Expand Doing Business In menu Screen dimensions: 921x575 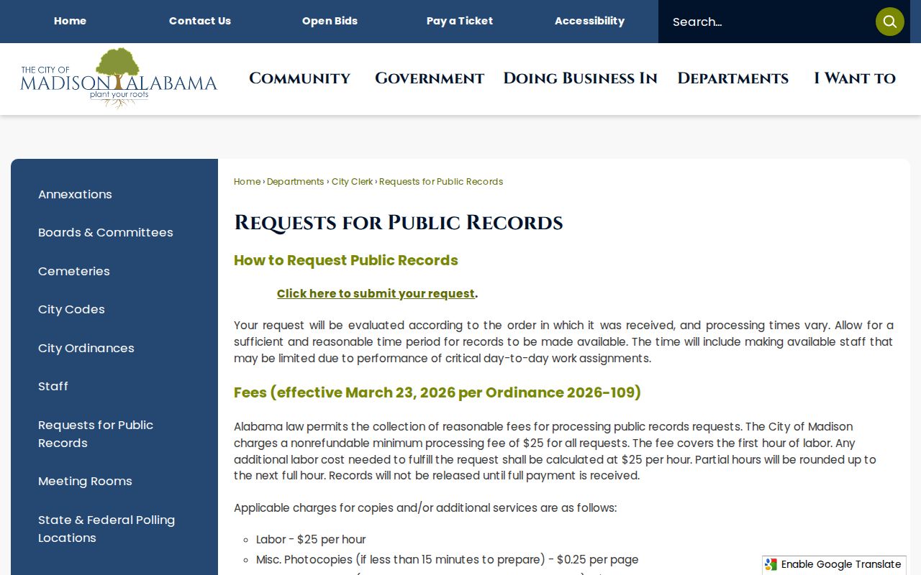580,78
